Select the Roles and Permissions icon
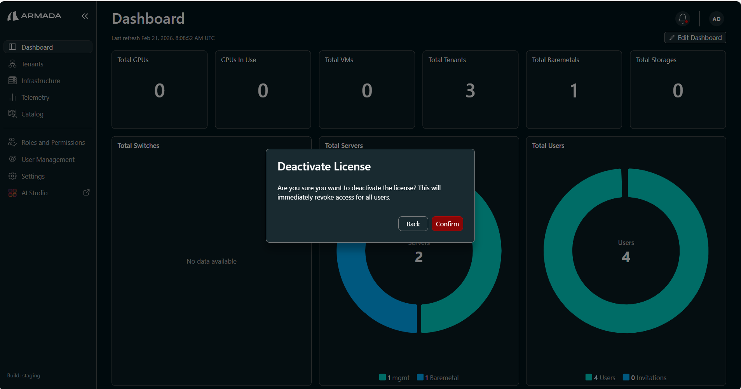 tap(13, 142)
